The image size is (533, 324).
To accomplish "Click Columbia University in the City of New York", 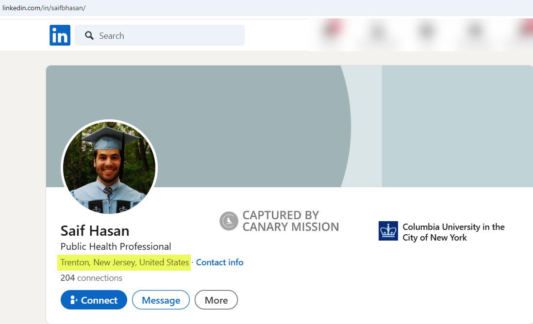I will 453,232.
